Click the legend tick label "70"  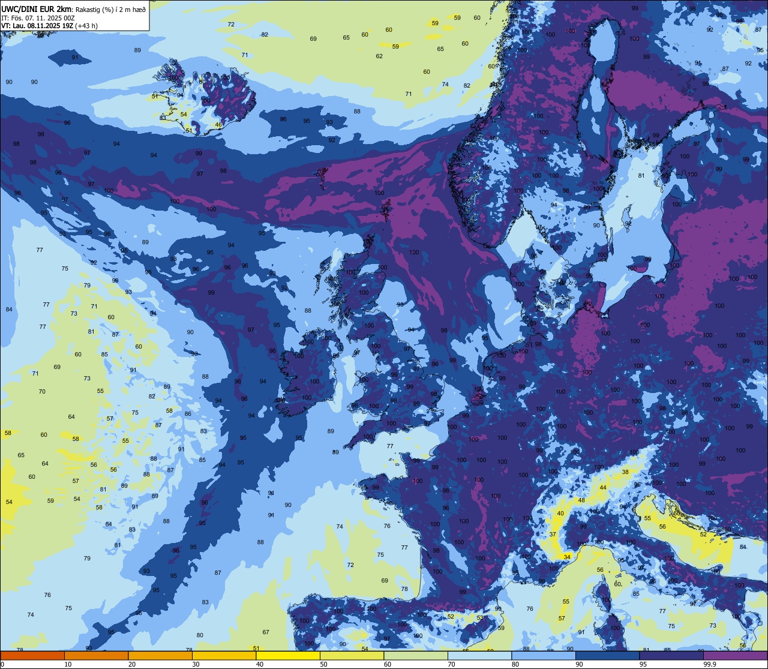click(x=451, y=664)
